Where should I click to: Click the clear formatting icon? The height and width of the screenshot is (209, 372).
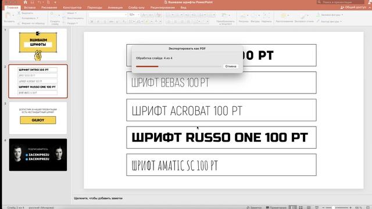point(159,15)
